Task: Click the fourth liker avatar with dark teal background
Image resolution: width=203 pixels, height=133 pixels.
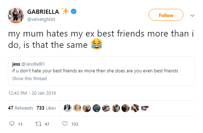Action: click(x=97, y=108)
